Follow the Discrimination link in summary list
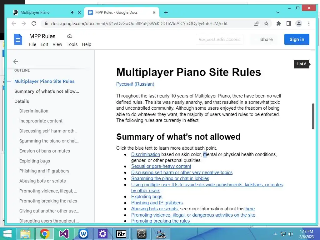Screen dimensions: 320x240 [146, 154]
